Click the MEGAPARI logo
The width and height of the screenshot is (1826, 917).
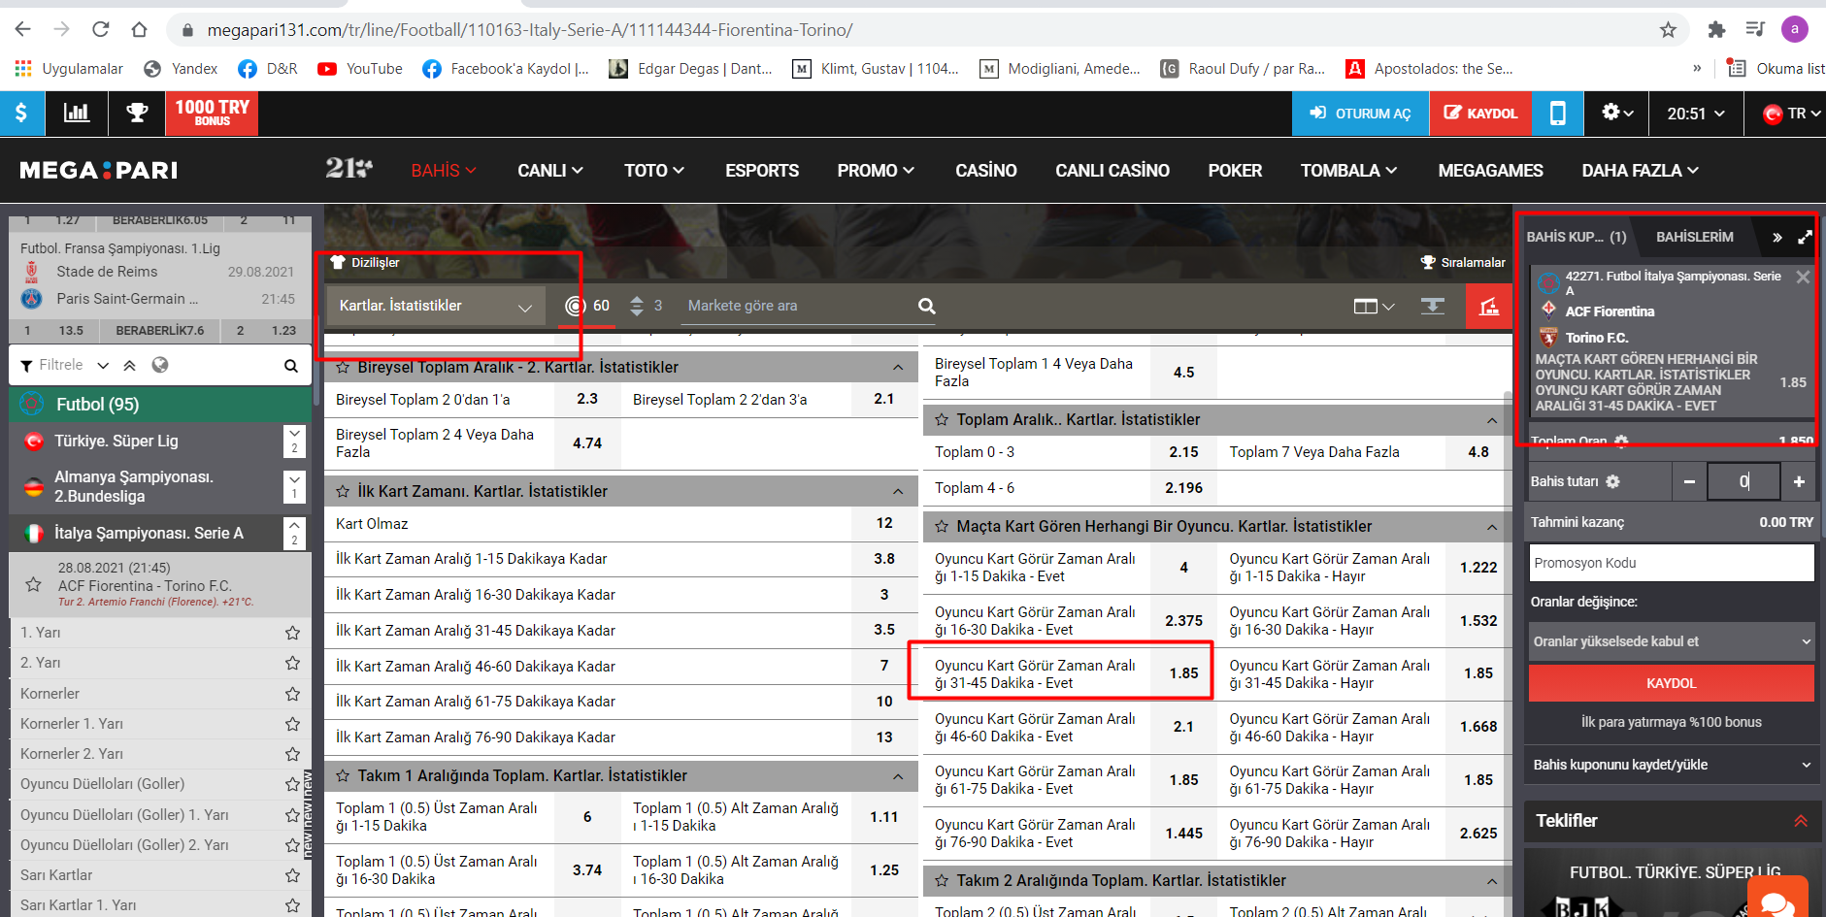tap(98, 171)
